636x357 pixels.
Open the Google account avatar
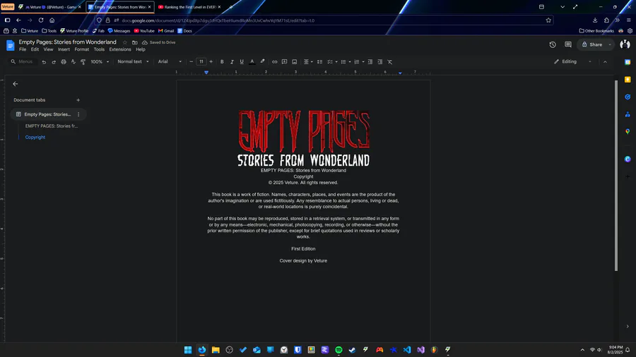(x=625, y=44)
